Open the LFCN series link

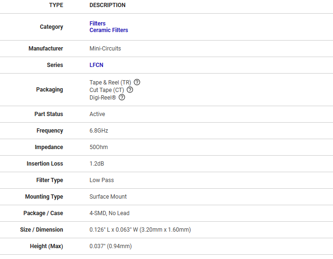pos(96,65)
